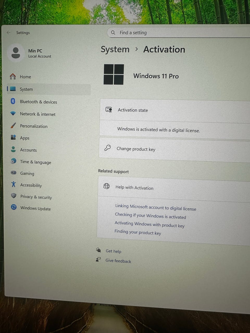Open Activating Windows with product key link
250x333 pixels.
click(149, 224)
